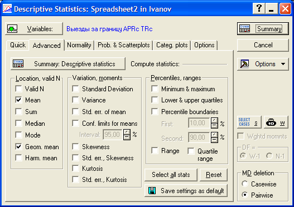Enable Lower & upper quartiles
This screenshot has height=207, width=294.
tap(155, 100)
